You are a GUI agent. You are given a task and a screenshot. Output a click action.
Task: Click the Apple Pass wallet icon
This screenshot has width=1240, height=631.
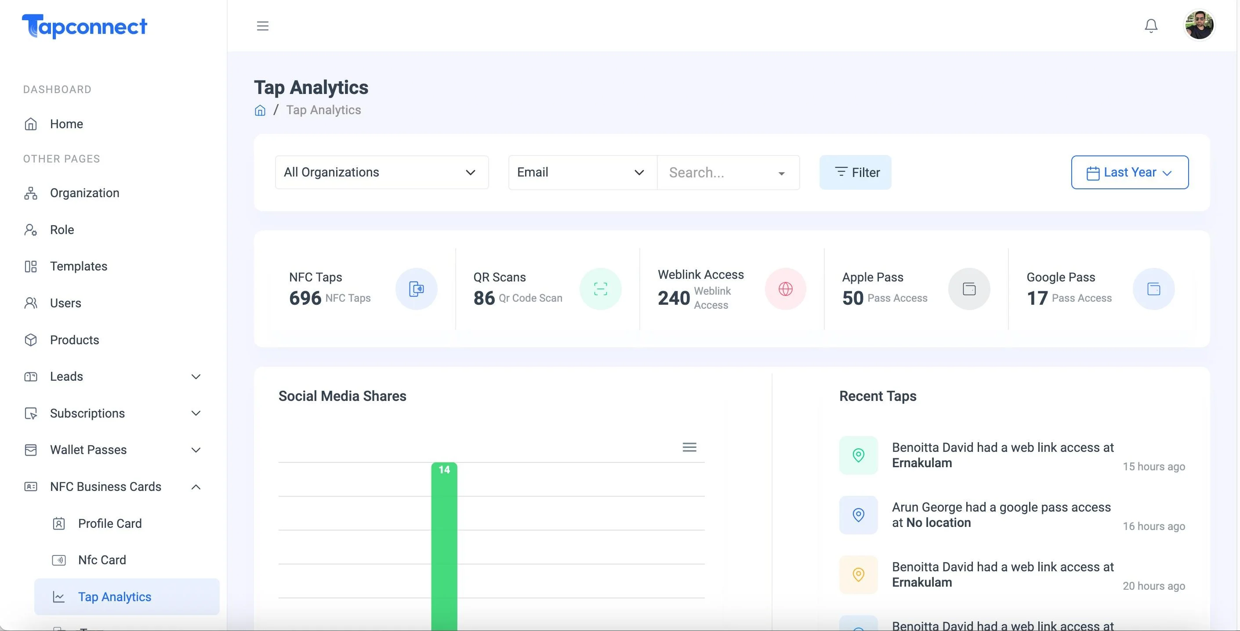click(969, 289)
